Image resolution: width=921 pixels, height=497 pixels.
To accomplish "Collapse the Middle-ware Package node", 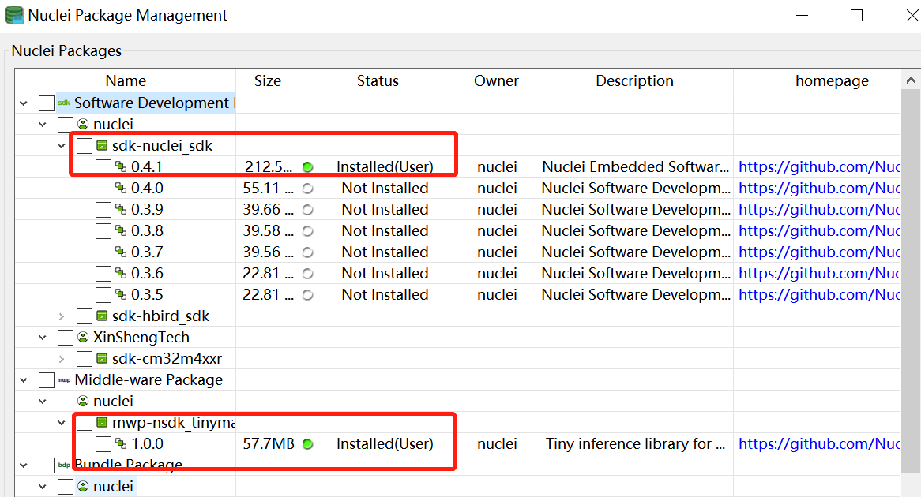I will click(x=24, y=379).
